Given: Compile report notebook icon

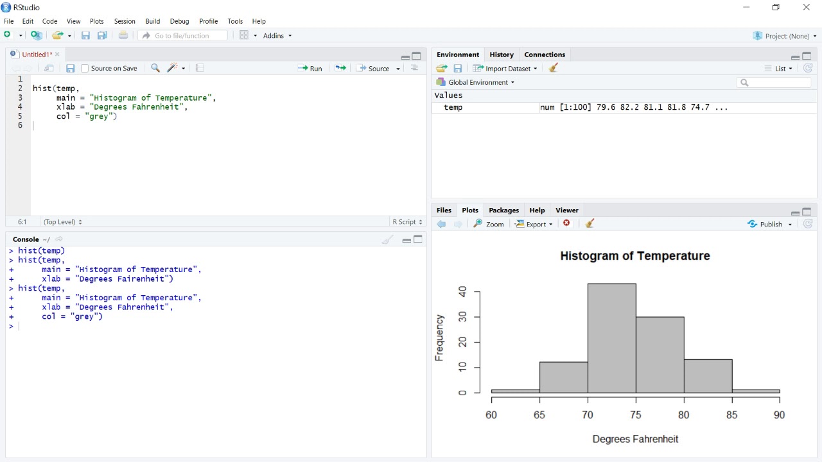Looking at the screenshot, I should point(200,68).
